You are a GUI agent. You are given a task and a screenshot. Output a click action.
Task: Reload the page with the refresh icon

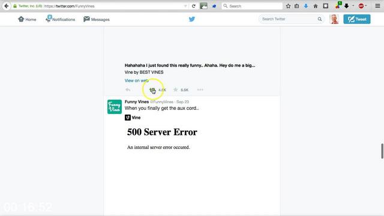[193, 6]
